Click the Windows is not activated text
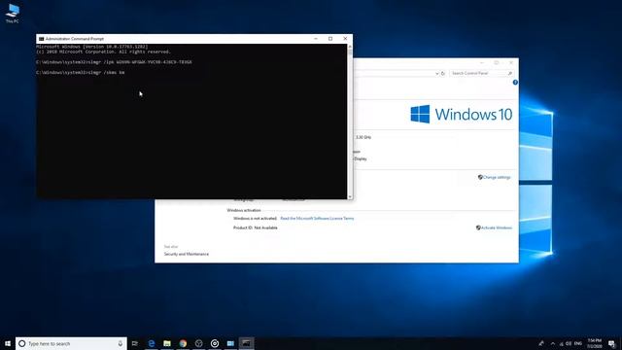 click(x=255, y=219)
